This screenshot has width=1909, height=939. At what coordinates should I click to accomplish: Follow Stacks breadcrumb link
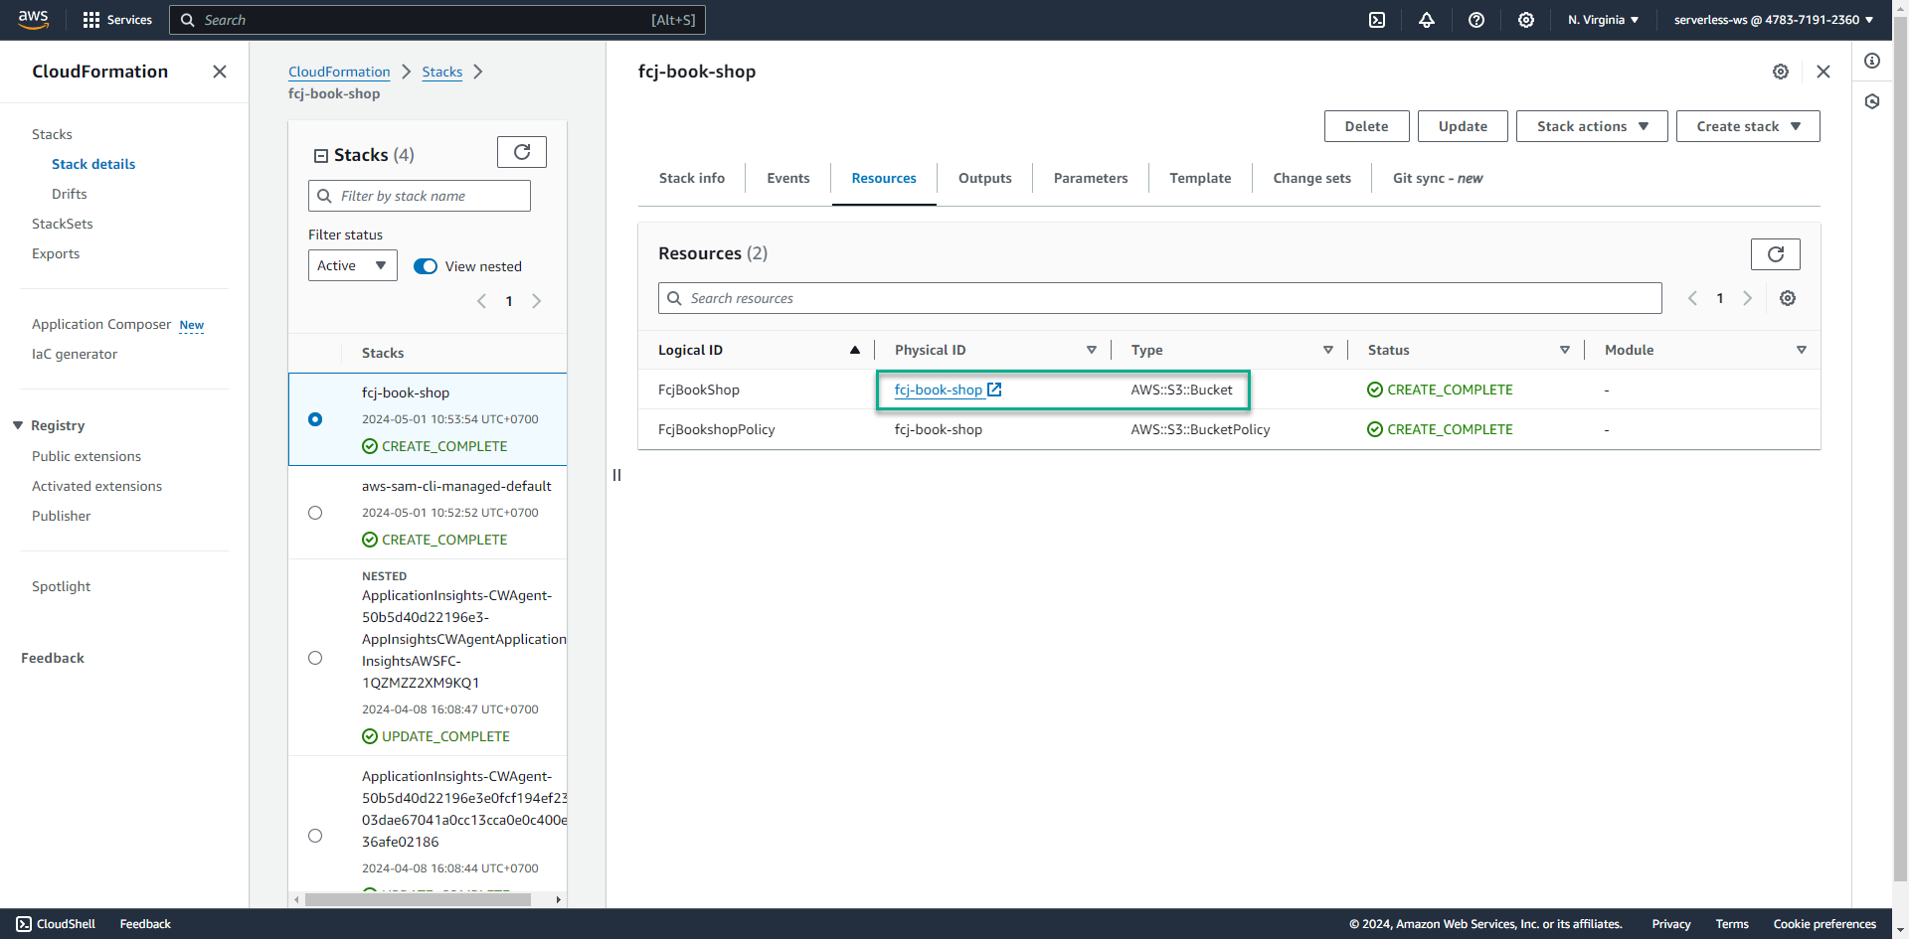pos(441,72)
